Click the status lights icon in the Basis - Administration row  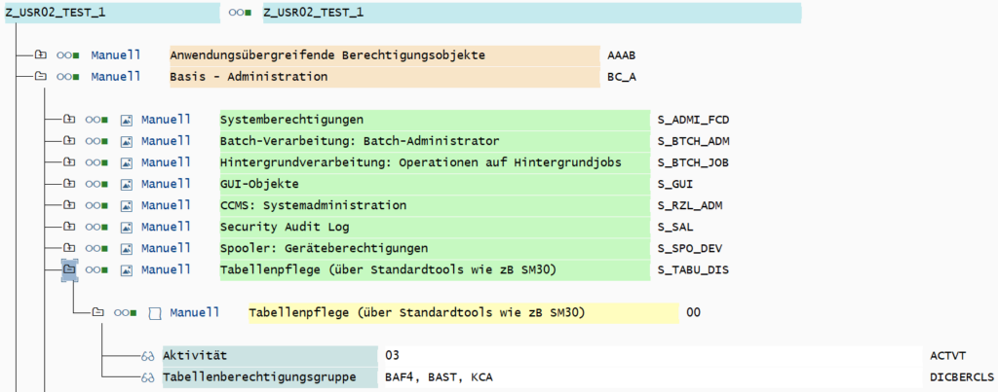pyautogui.click(x=67, y=77)
